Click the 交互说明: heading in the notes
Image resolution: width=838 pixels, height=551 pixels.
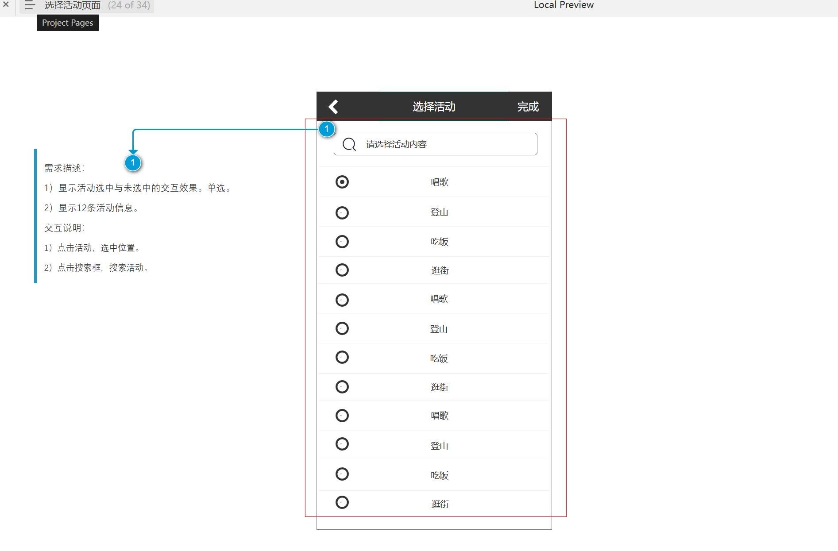click(x=64, y=228)
